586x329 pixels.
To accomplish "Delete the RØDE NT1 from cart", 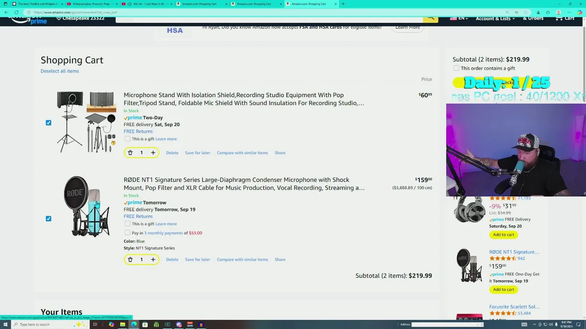I will (172, 260).
